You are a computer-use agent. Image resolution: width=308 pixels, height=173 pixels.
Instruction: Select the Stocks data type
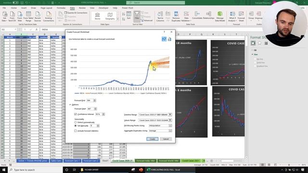pos(97,16)
